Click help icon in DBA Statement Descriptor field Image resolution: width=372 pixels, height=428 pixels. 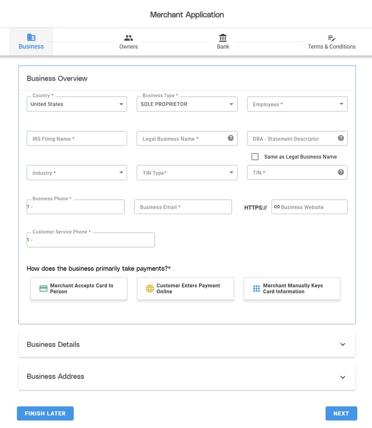[x=341, y=138]
